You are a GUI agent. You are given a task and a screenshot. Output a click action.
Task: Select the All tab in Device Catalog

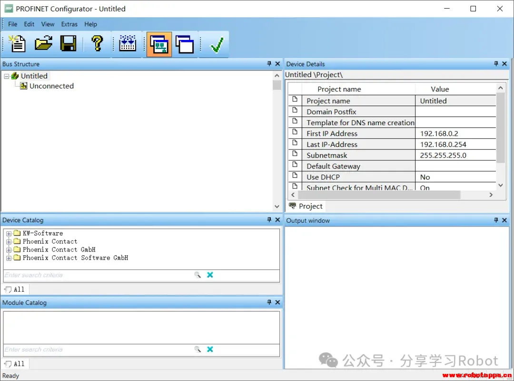tap(15, 289)
